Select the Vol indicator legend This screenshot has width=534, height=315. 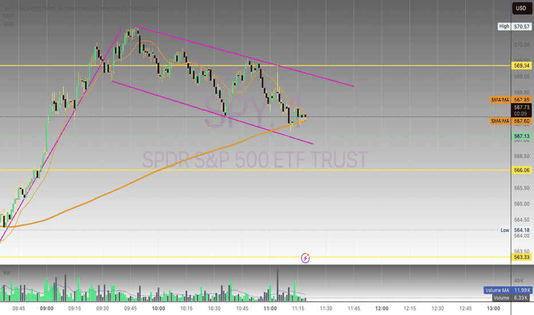7,273
